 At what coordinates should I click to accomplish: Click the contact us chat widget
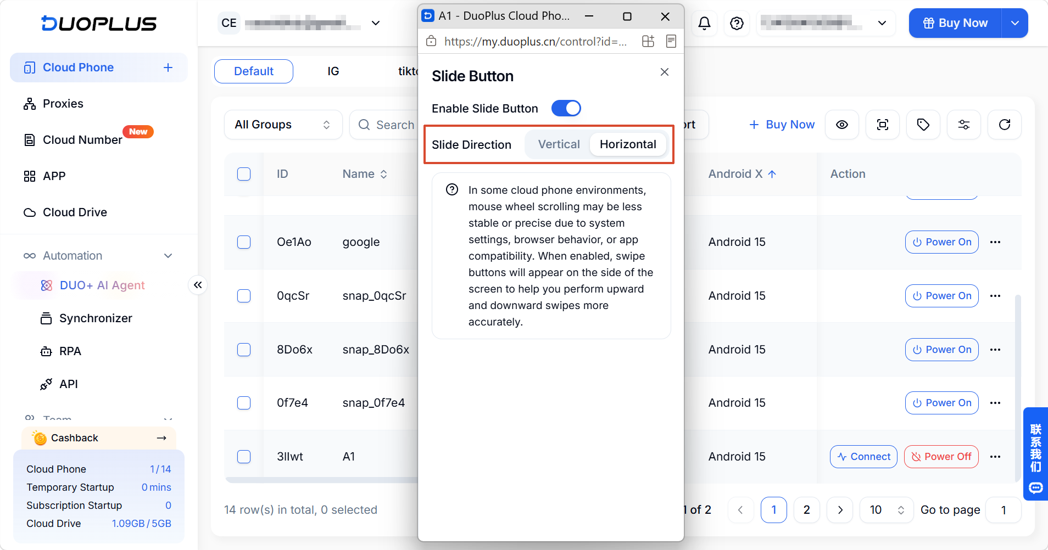pos(1036,454)
